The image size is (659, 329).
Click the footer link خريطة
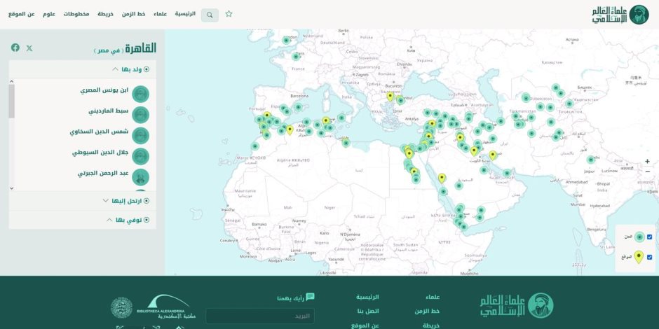tap(431, 325)
